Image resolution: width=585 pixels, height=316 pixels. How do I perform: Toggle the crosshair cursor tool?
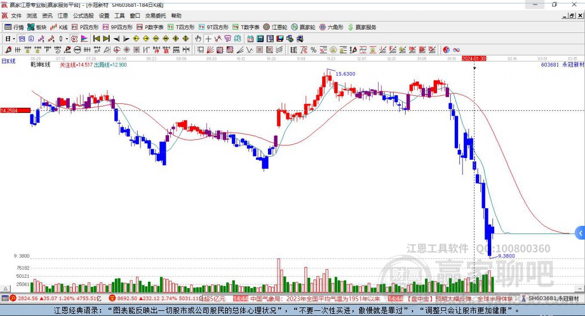[208, 39]
